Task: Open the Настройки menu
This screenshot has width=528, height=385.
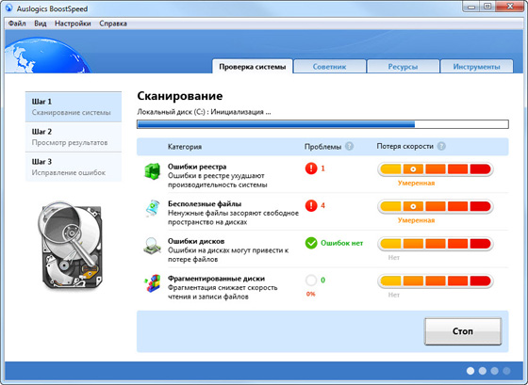Action: 73,24
